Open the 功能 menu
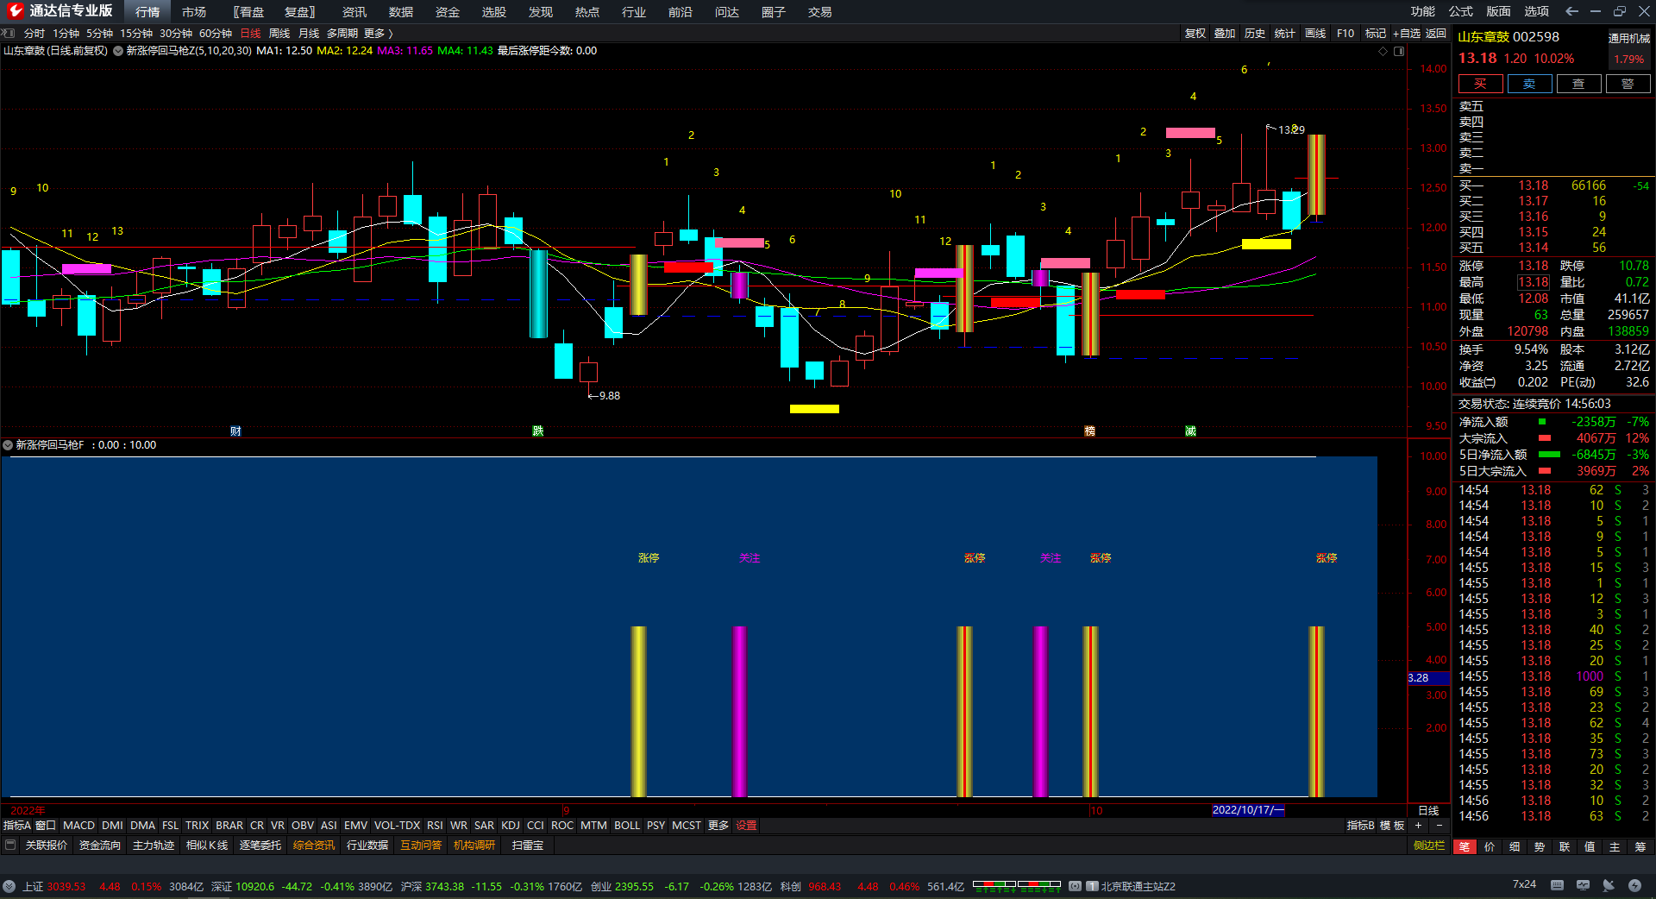 pyautogui.click(x=1423, y=11)
